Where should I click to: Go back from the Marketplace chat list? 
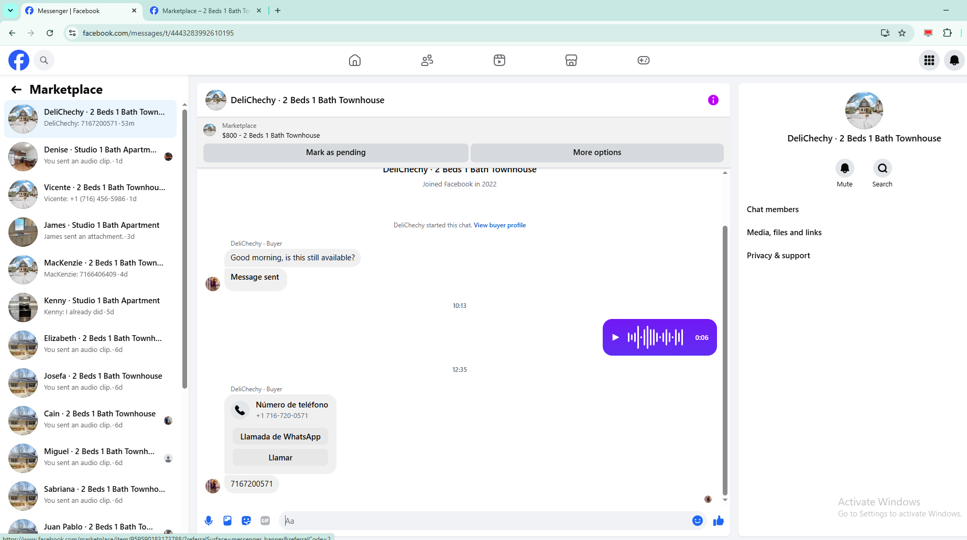click(x=16, y=90)
